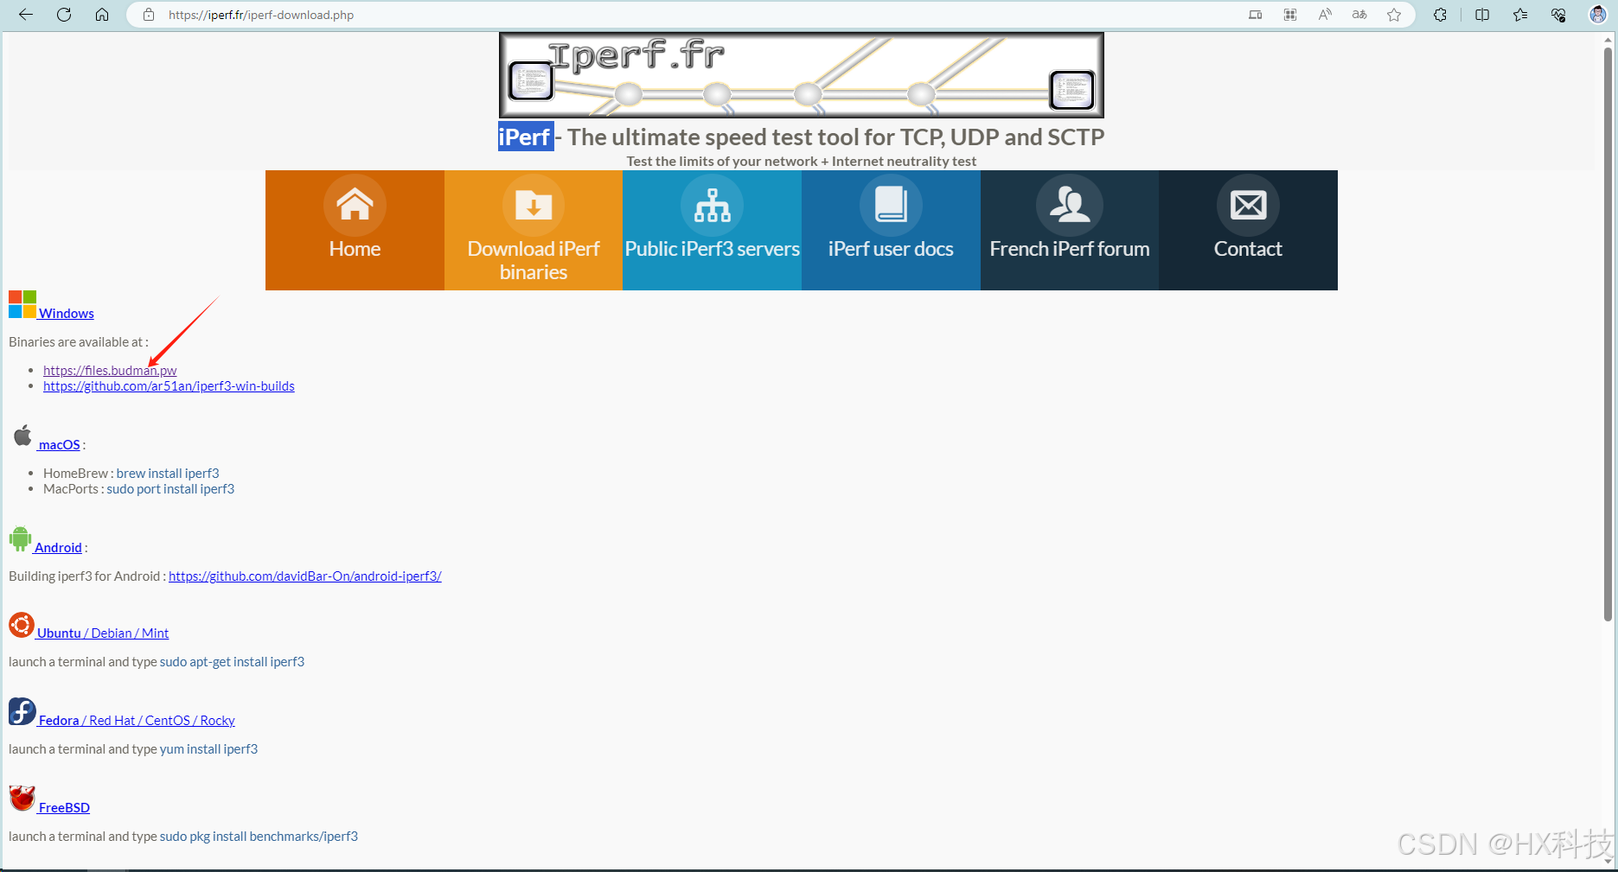This screenshot has height=872, width=1618.
Task: Click the sudo pkg install benchmarks/iperf3 command
Action: 259,836
